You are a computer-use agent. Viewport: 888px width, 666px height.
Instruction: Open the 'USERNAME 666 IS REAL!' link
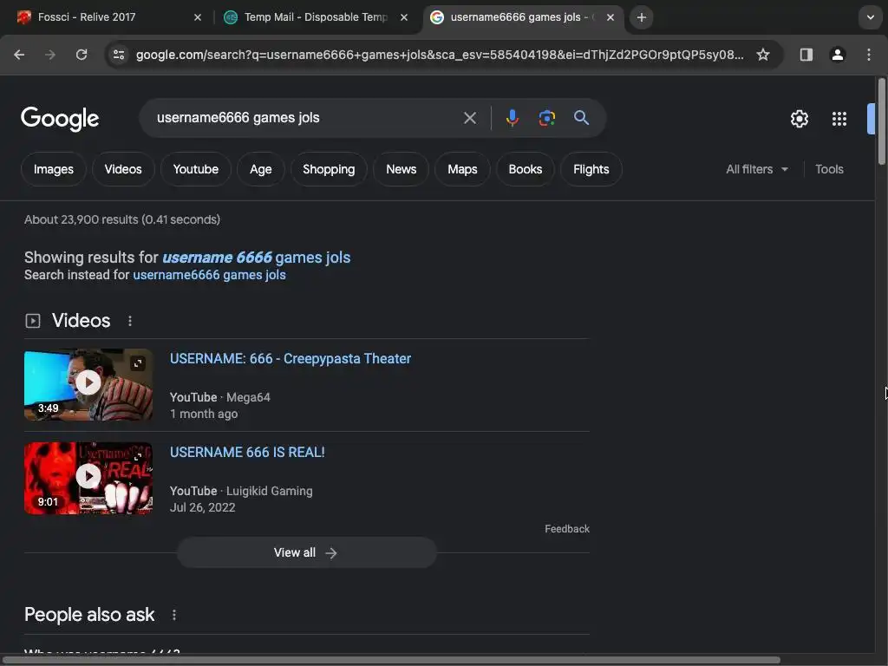coord(247,453)
